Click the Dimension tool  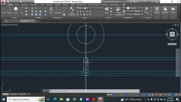pos(58,10)
